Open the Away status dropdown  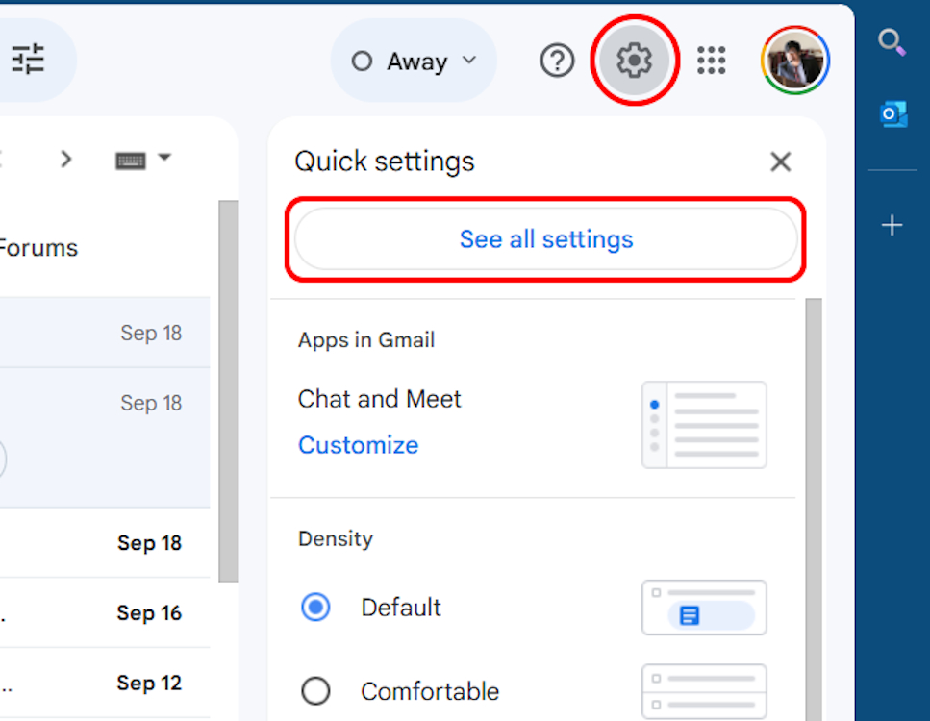(414, 60)
